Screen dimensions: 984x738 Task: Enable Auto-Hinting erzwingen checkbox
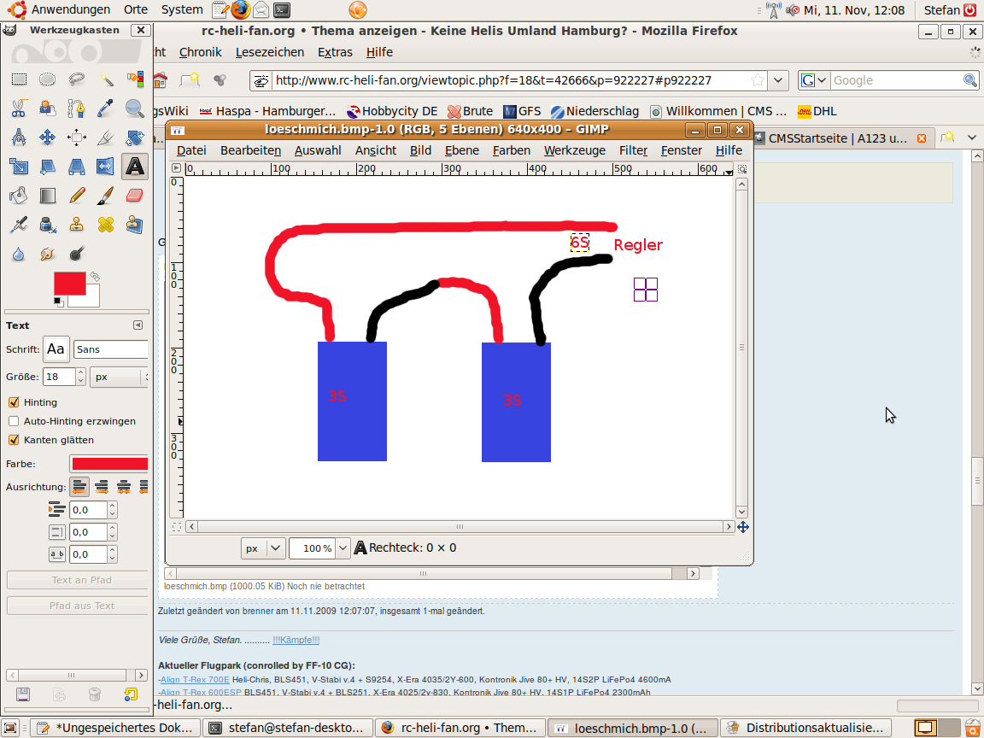click(x=14, y=421)
